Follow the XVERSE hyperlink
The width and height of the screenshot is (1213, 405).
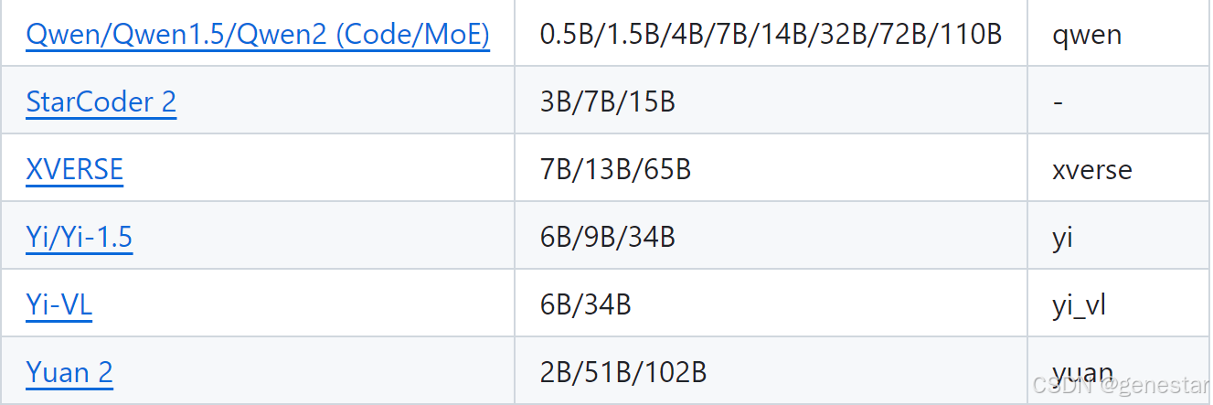tap(75, 169)
